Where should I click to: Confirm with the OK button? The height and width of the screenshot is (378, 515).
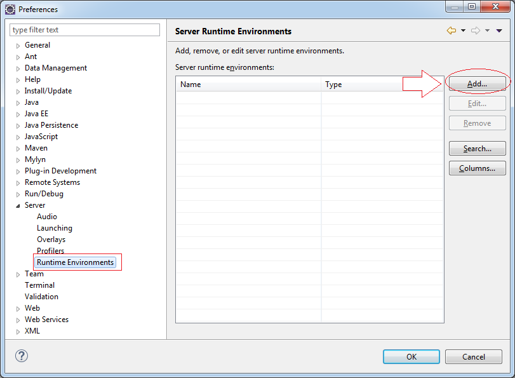click(411, 357)
